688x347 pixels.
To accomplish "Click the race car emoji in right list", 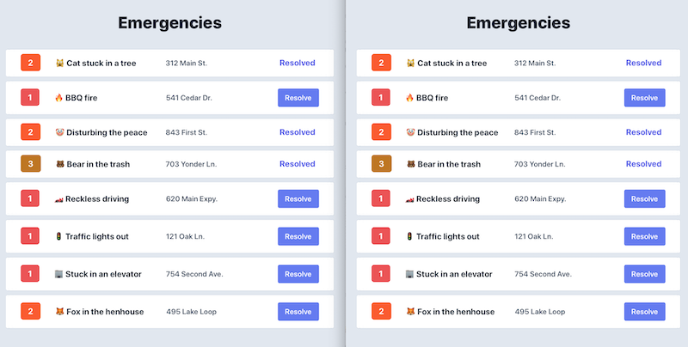I will [x=409, y=199].
